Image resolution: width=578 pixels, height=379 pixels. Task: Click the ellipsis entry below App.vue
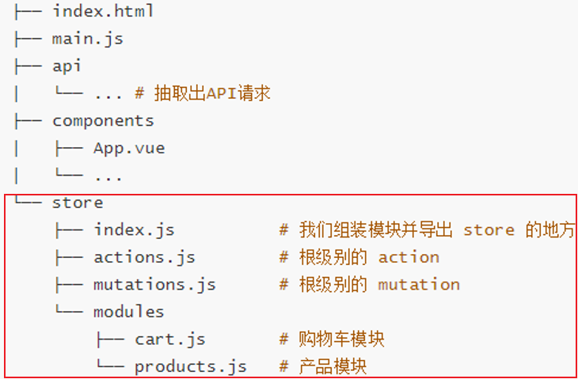coord(108,176)
